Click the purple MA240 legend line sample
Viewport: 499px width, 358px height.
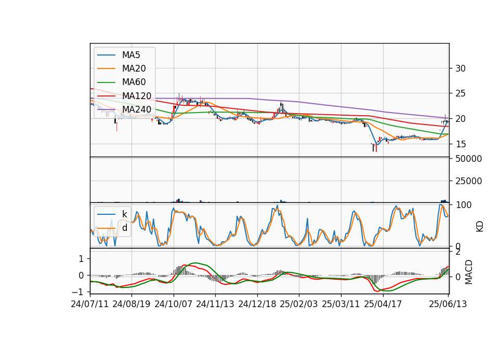click(106, 109)
